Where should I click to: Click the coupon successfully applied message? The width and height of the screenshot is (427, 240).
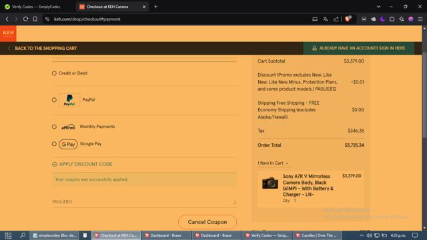tap(91, 179)
